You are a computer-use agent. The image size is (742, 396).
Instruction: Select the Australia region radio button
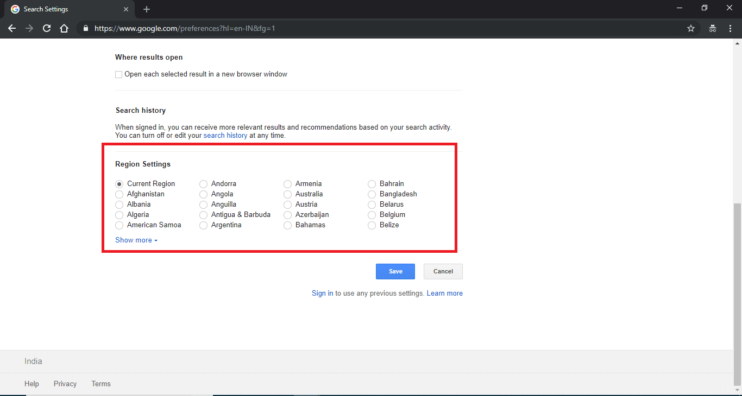pos(288,194)
